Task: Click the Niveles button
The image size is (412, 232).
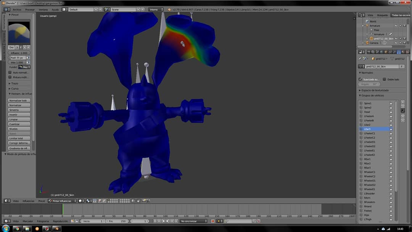Action: pyautogui.click(x=19, y=129)
